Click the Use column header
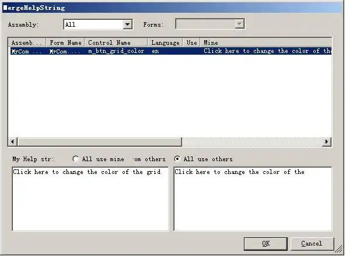Image resolution: width=346 pixels, height=256 pixels. coord(191,42)
